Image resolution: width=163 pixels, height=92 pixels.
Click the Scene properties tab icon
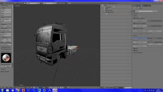[140, 6]
